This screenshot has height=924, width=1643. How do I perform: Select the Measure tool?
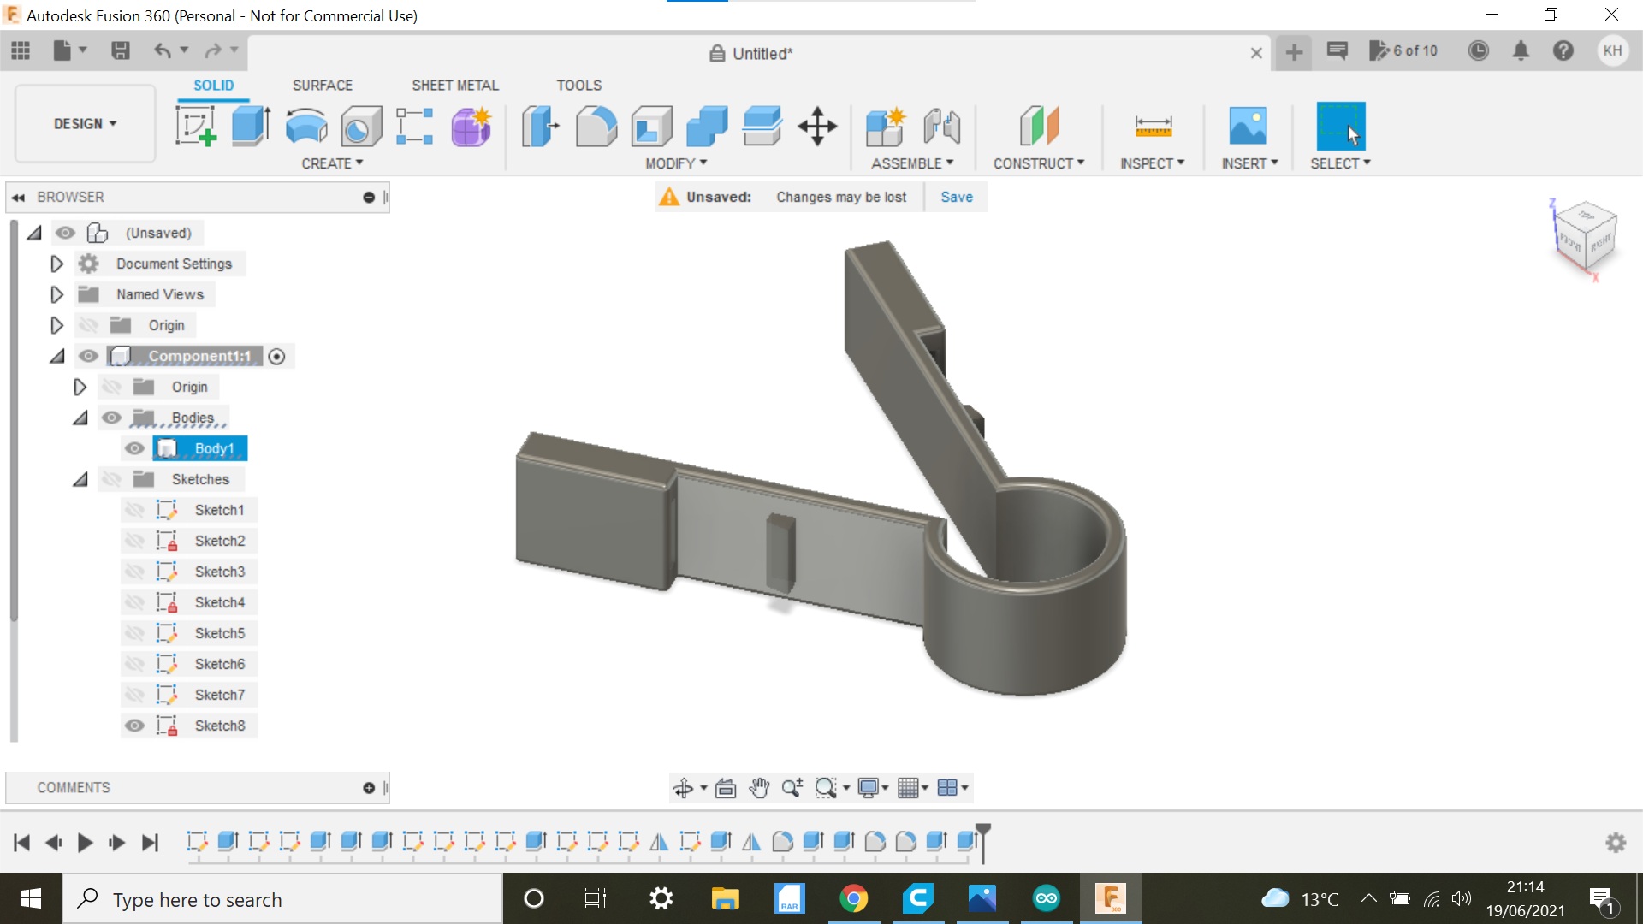1153,126
